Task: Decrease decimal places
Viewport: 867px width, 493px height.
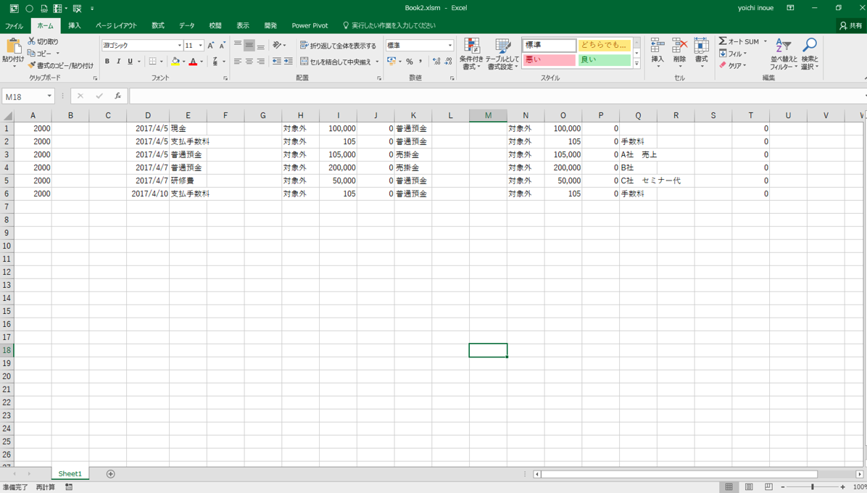Action: (x=448, y=62)
